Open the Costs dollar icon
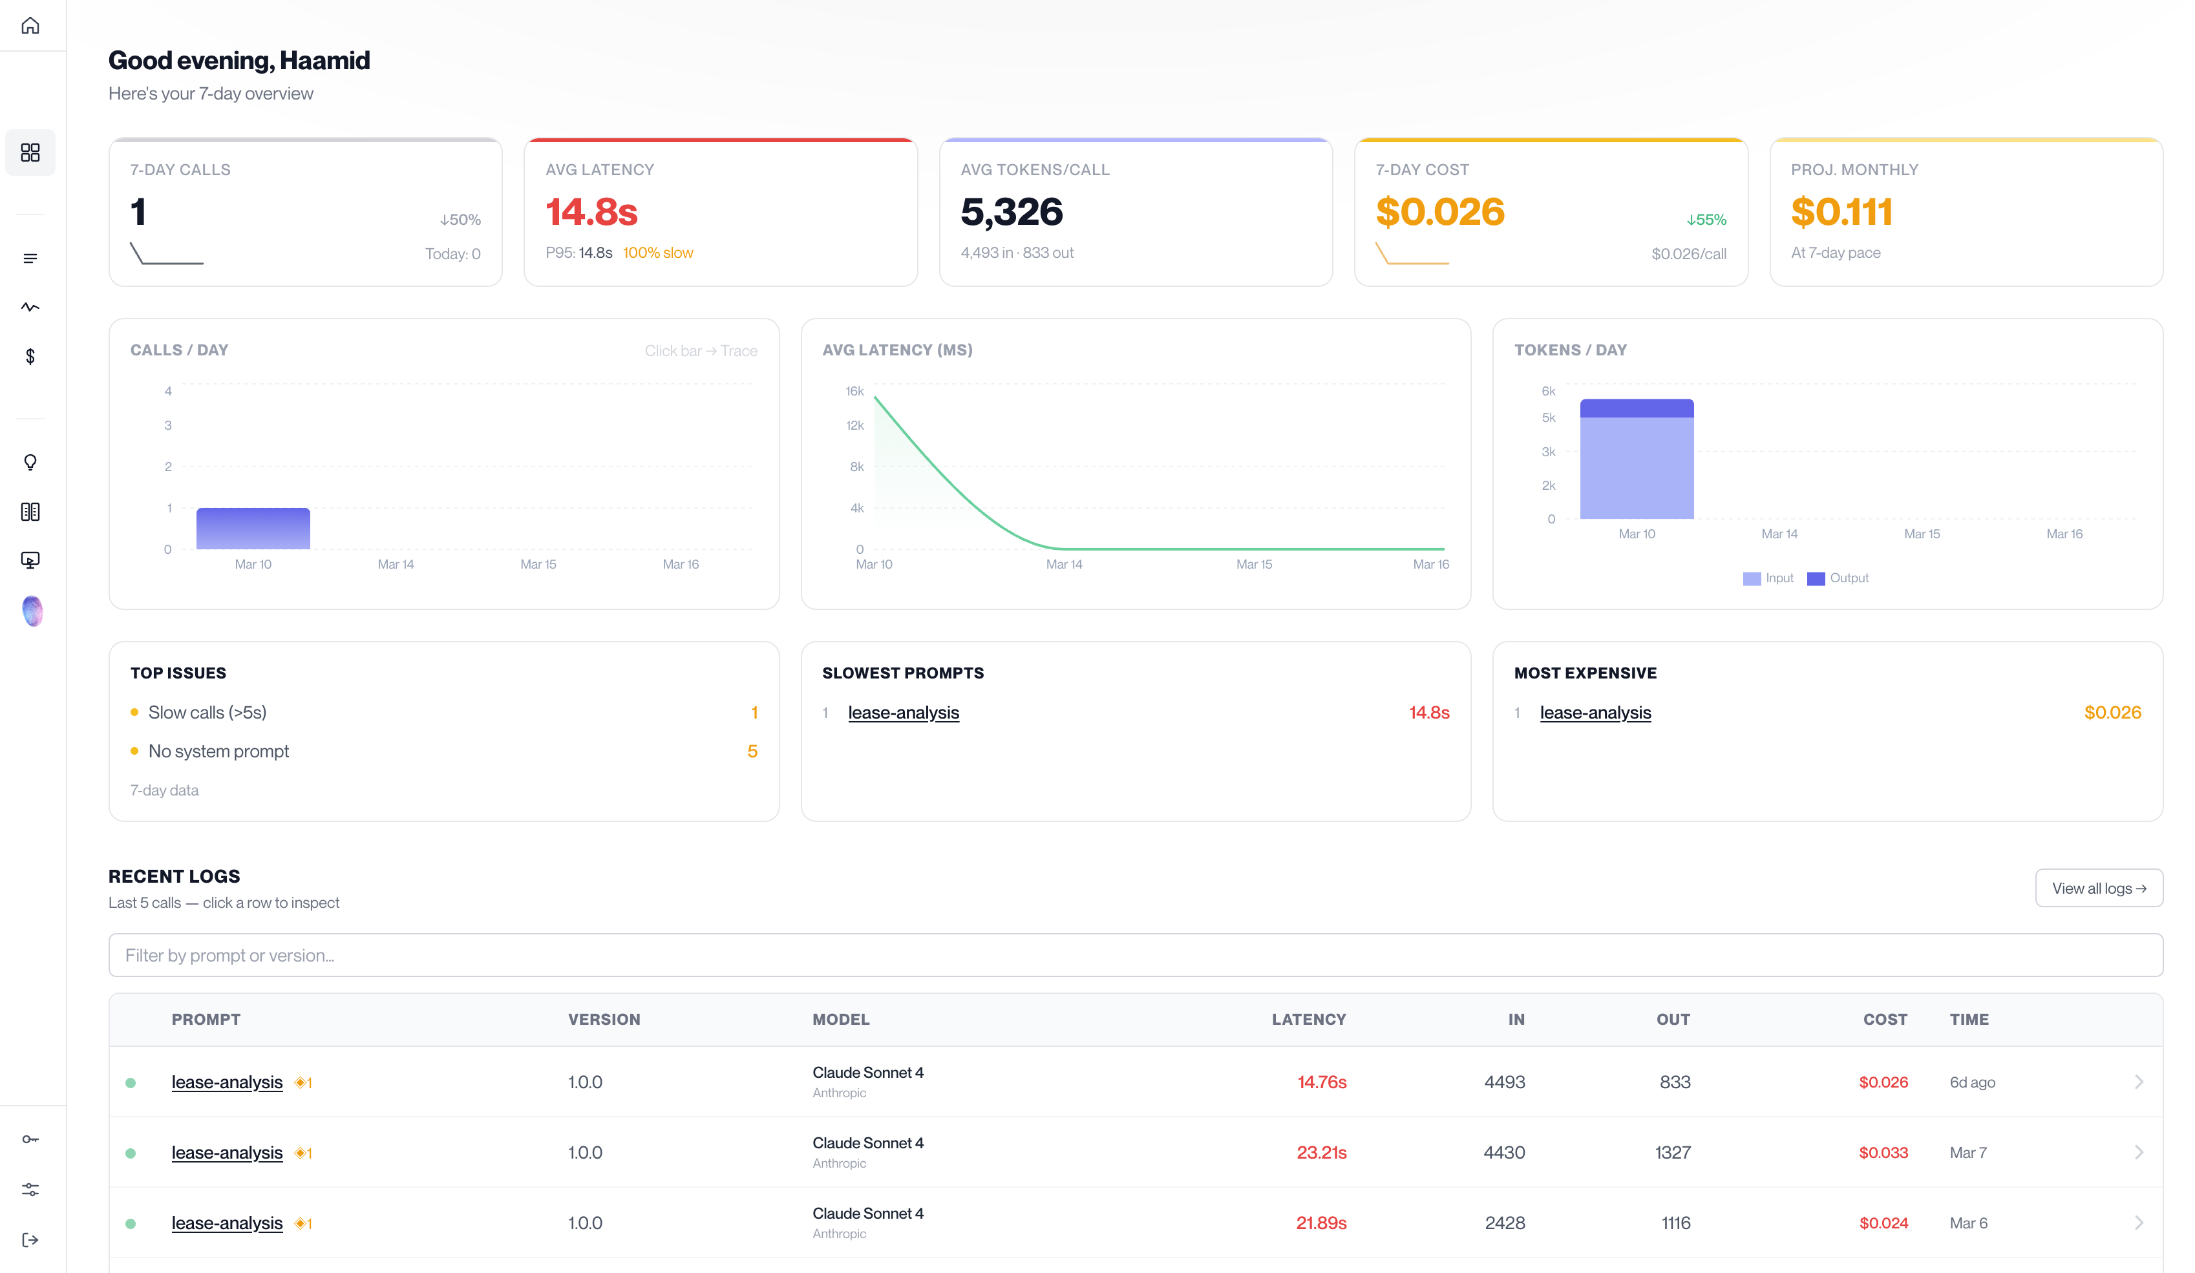2195x1273 pixels. coord(30,356)
